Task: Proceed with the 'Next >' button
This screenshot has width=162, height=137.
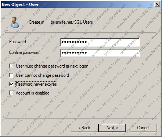Action: [112, 128]
